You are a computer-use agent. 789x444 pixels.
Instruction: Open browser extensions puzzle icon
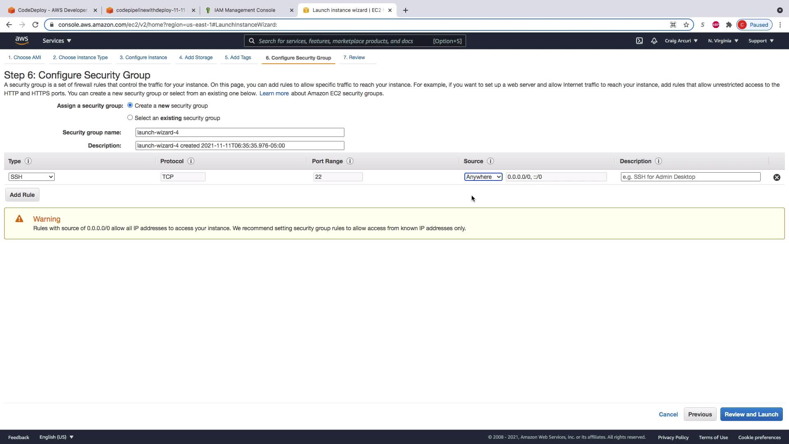pos(729,25)
